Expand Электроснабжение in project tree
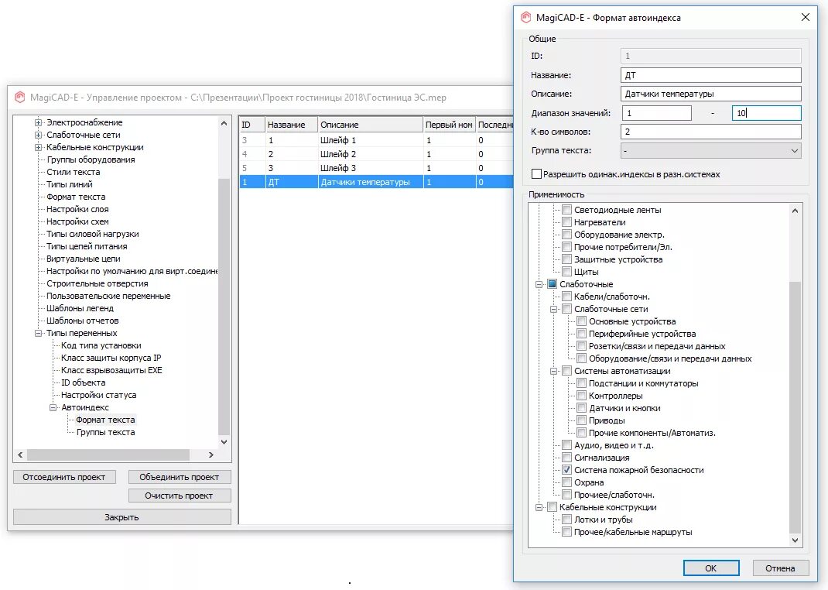 [38, 122]
